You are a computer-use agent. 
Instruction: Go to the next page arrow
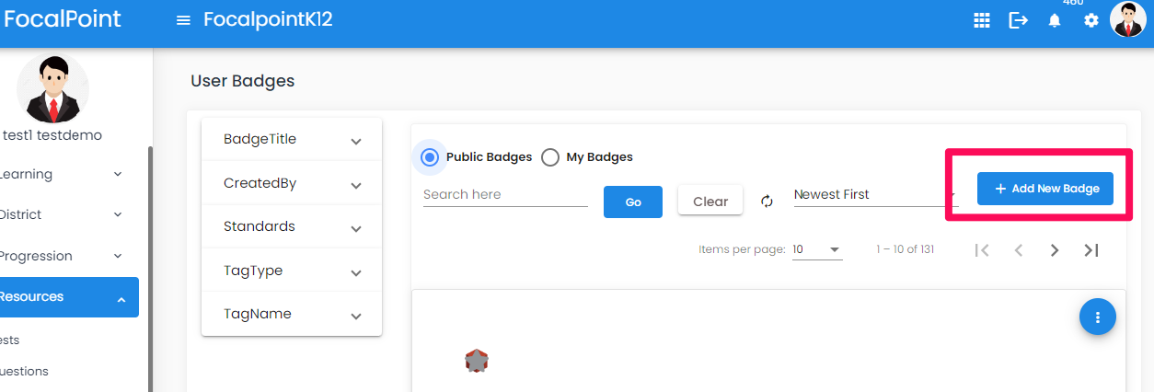[x=1055, y=249]
